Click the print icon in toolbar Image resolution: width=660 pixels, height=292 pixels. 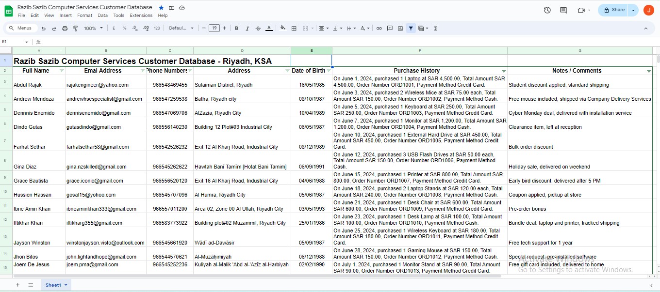coord(65,29)
